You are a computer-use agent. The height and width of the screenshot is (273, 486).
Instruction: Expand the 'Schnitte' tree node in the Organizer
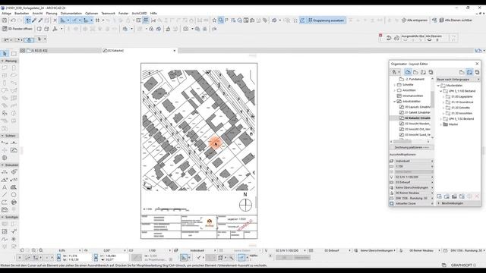pos(395,85)
